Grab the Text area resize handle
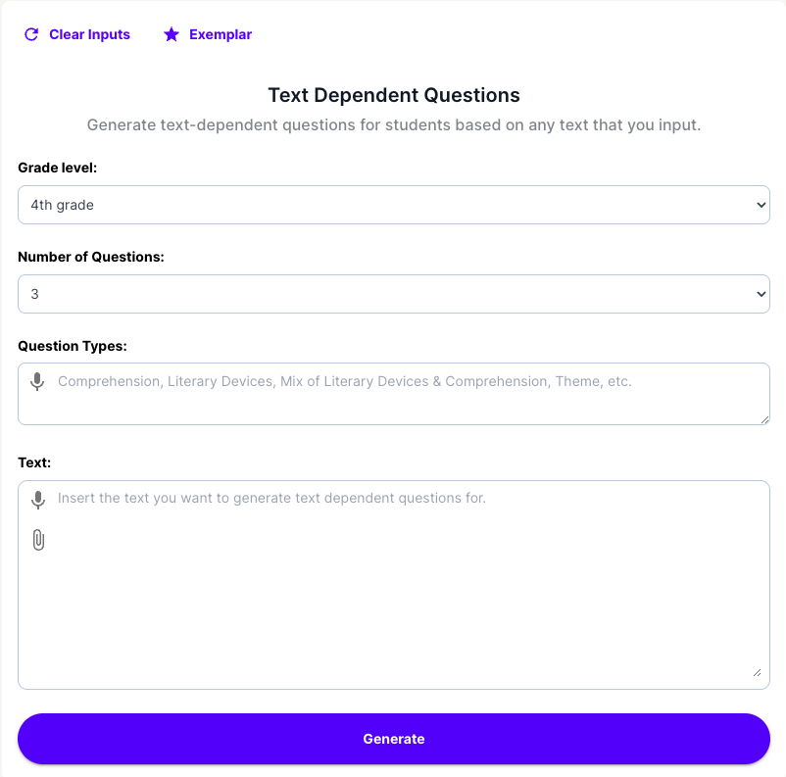Viewport: 786px width, 777px height. (756, 671)
